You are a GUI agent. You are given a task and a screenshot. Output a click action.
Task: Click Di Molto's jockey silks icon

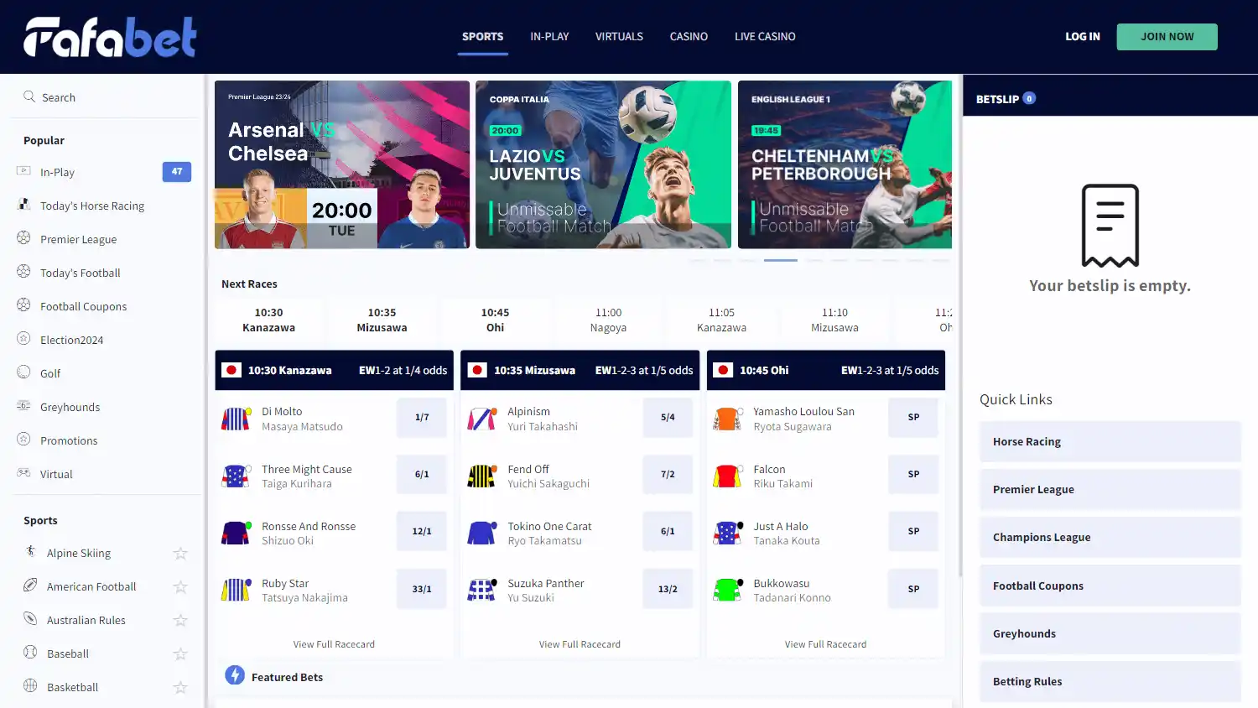[236, 419]
